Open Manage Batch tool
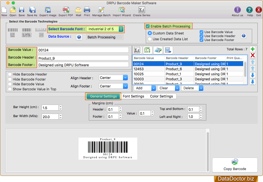Viewport: 263px width, 182px height. tap(101, 10)
